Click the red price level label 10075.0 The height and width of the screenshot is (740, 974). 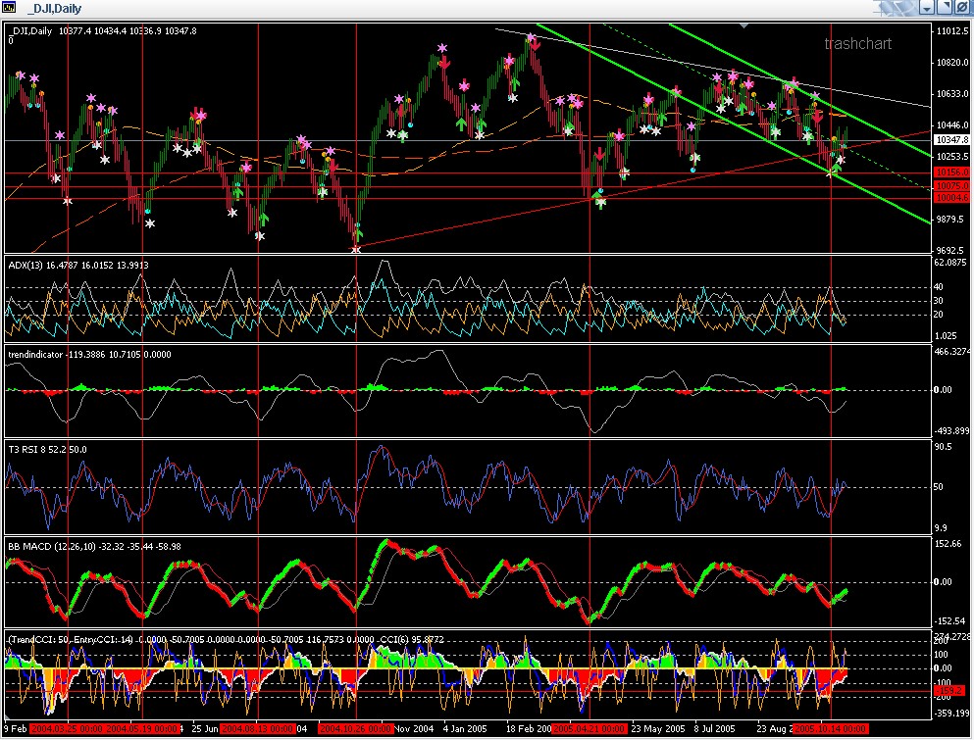point(951,185)
